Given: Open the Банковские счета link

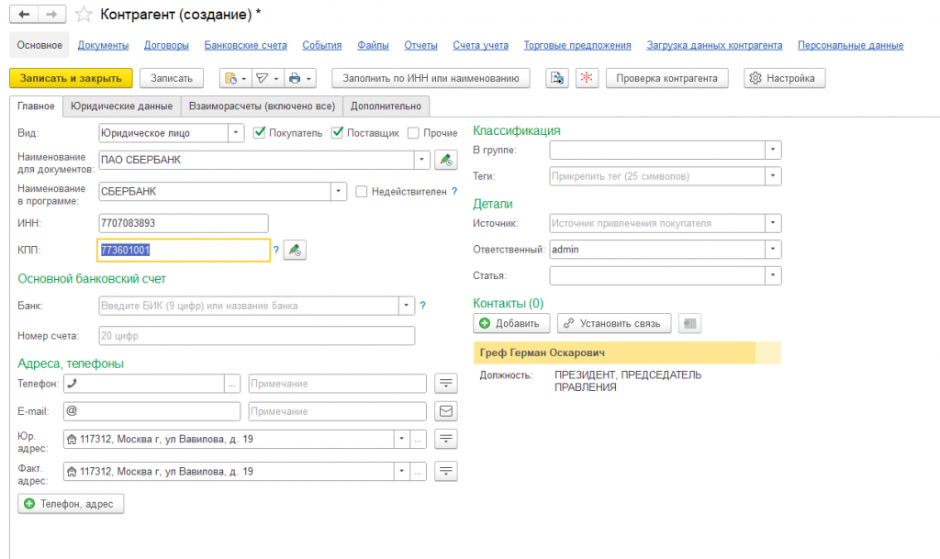Looking at the screenshot, I should pos(246,46).
